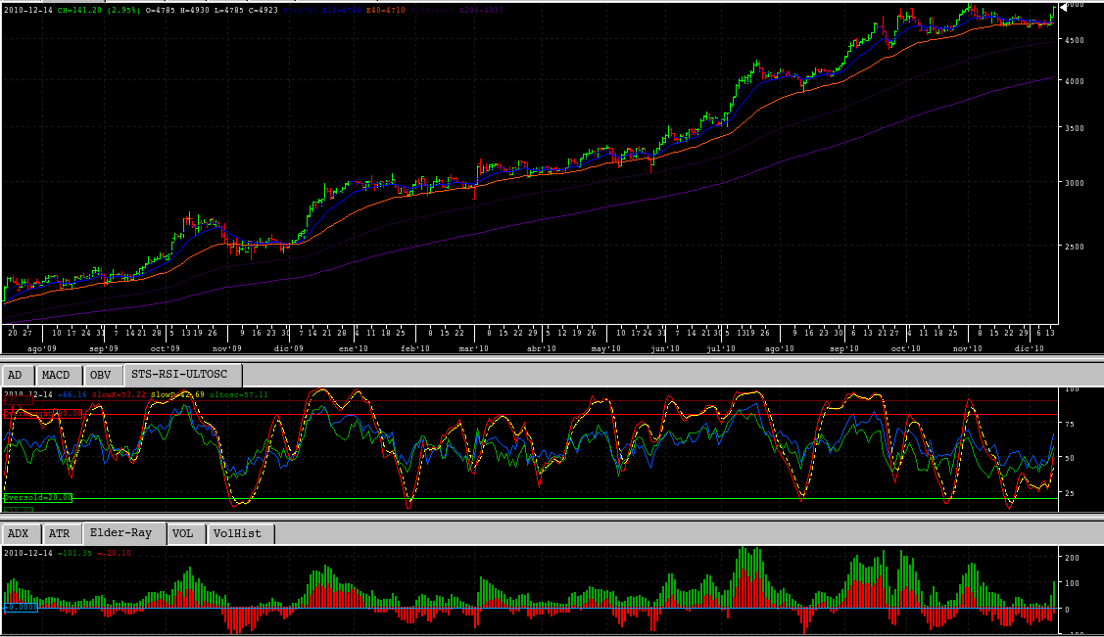Show the VOL tab

pos(182,533)
